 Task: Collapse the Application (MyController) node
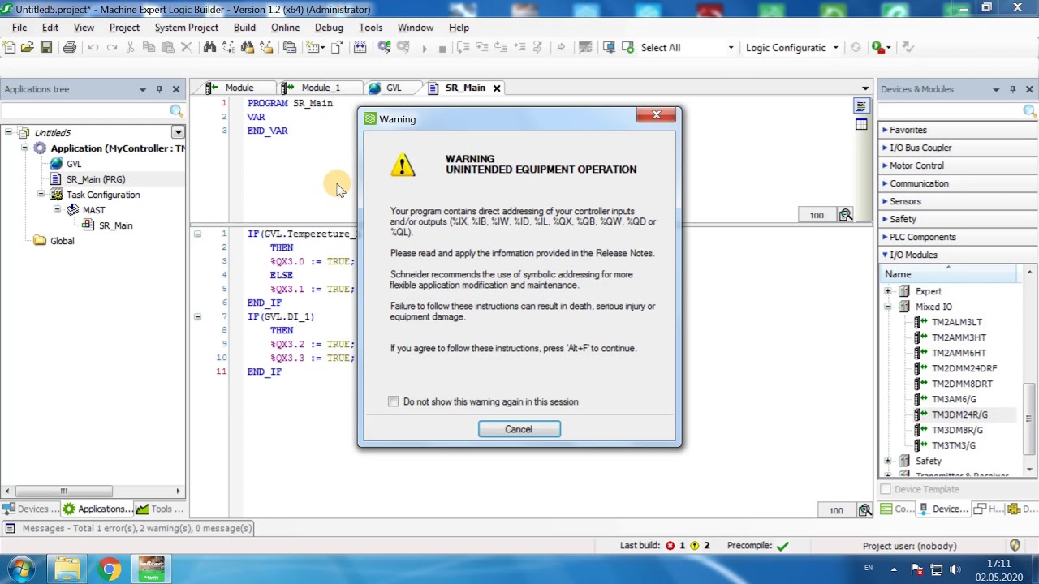click(x=25, y=148)
